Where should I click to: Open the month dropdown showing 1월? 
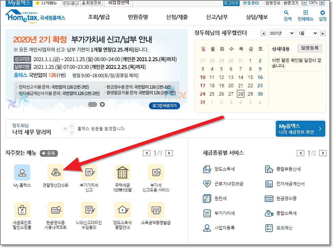308,33
